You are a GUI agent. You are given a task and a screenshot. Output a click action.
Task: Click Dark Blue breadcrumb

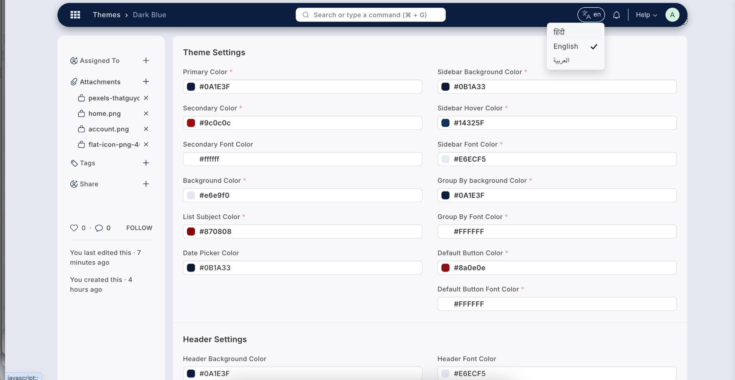149,15
